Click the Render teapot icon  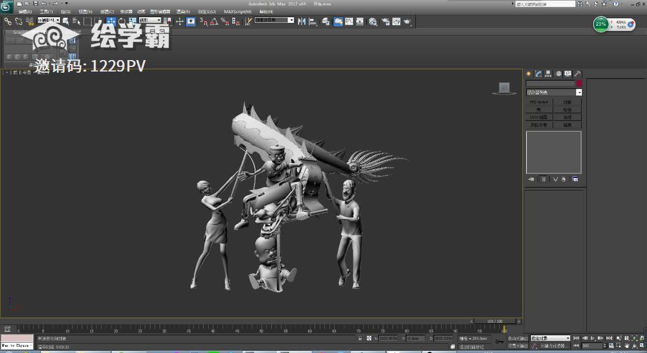click(407, 21)
